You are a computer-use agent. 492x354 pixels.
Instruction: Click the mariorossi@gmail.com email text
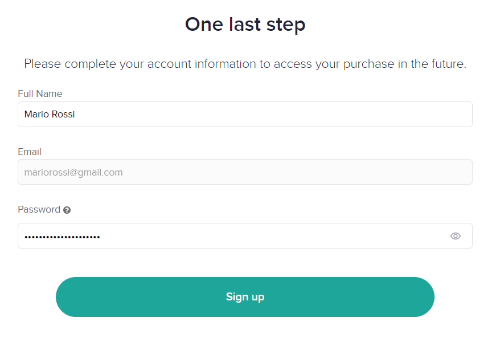(73, 173)
